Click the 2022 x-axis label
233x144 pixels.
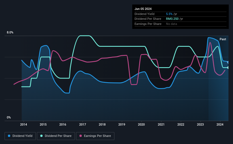(181, 124)
